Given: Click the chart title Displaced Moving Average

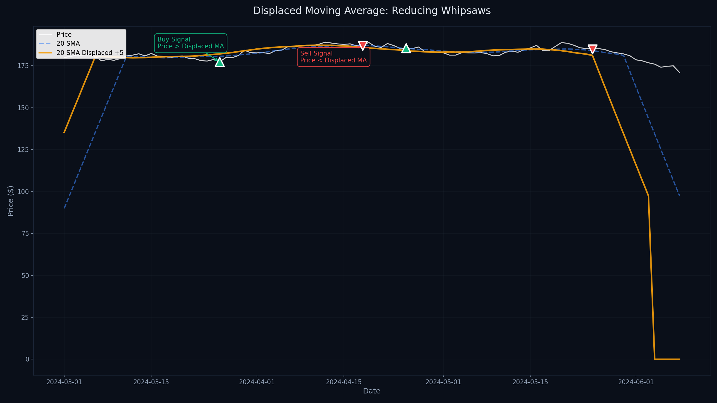Looking at the screenshot, I should [x=371, y=10].
